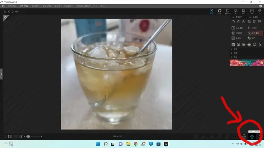Viewport: 264px width, 148px height.
Task: Select the 삽입 insert tool tab
Action: (x=252, y=12)
